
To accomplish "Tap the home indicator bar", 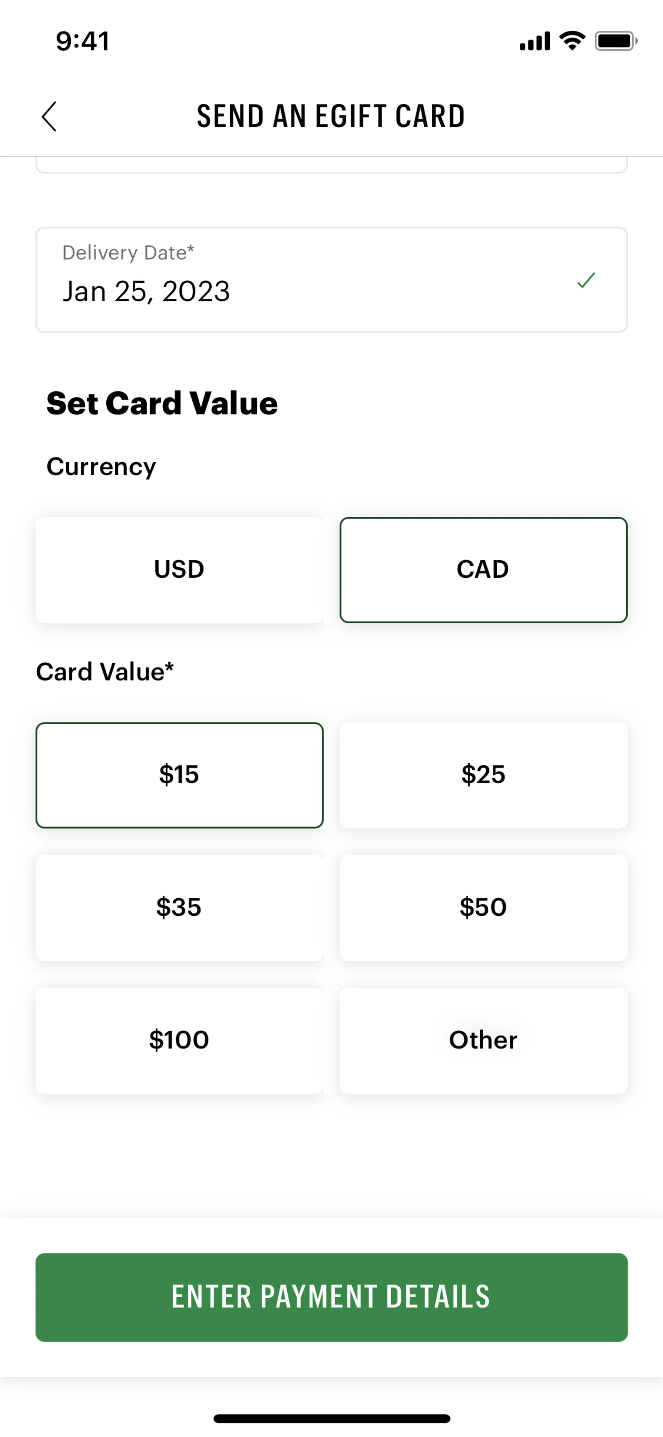I will tap(331, 1418).
